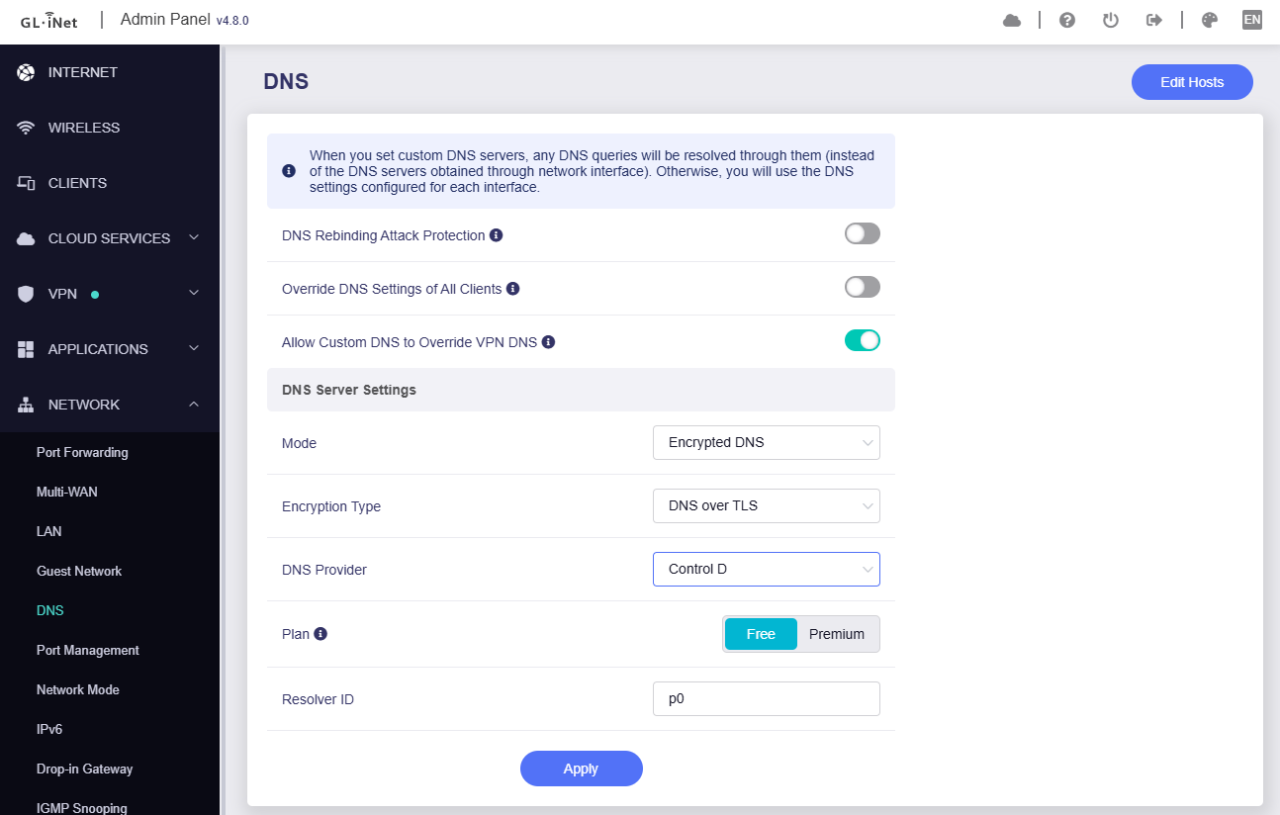This screenshot has height=815, width=1280.
Task: Click the power reboot icon
Action: (x=1110, y=20)
